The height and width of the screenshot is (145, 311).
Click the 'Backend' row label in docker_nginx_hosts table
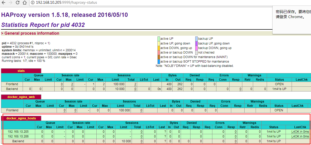pos(18,141)
